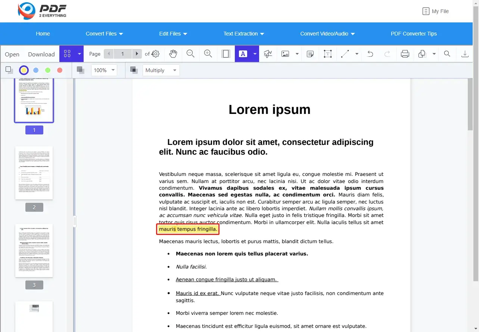Click the opacity squares icon
This screenshot has width=479, height=332.
80,70
